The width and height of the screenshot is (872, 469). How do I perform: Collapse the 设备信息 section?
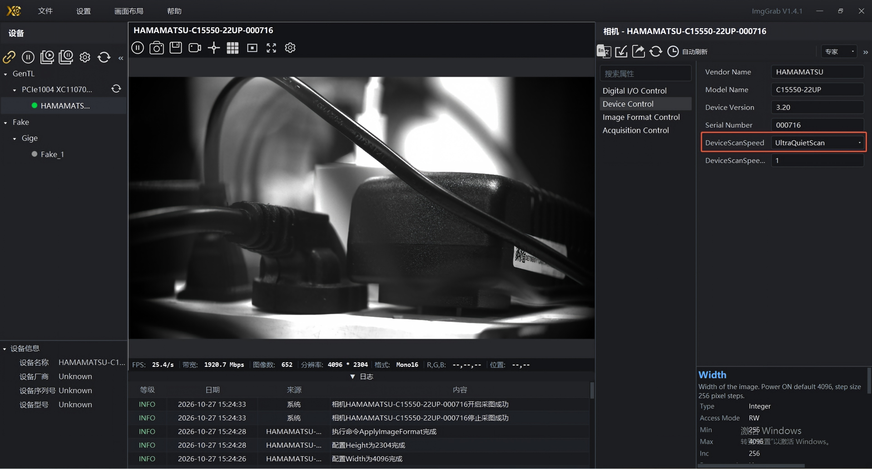(5, 349)
